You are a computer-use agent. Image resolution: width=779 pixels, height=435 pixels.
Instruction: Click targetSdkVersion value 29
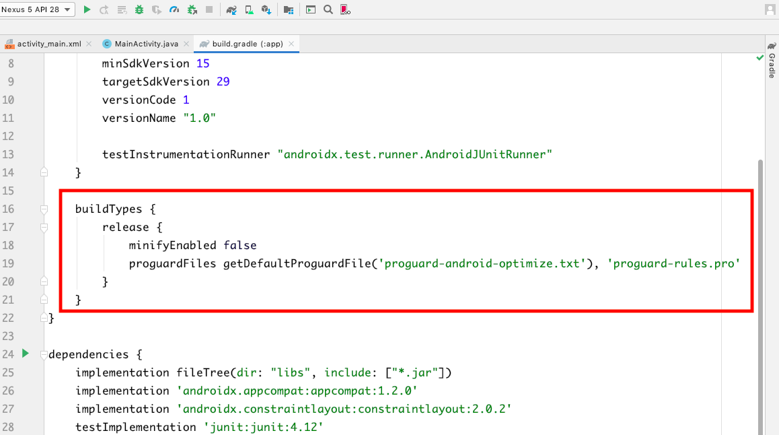tap(223, 81)
